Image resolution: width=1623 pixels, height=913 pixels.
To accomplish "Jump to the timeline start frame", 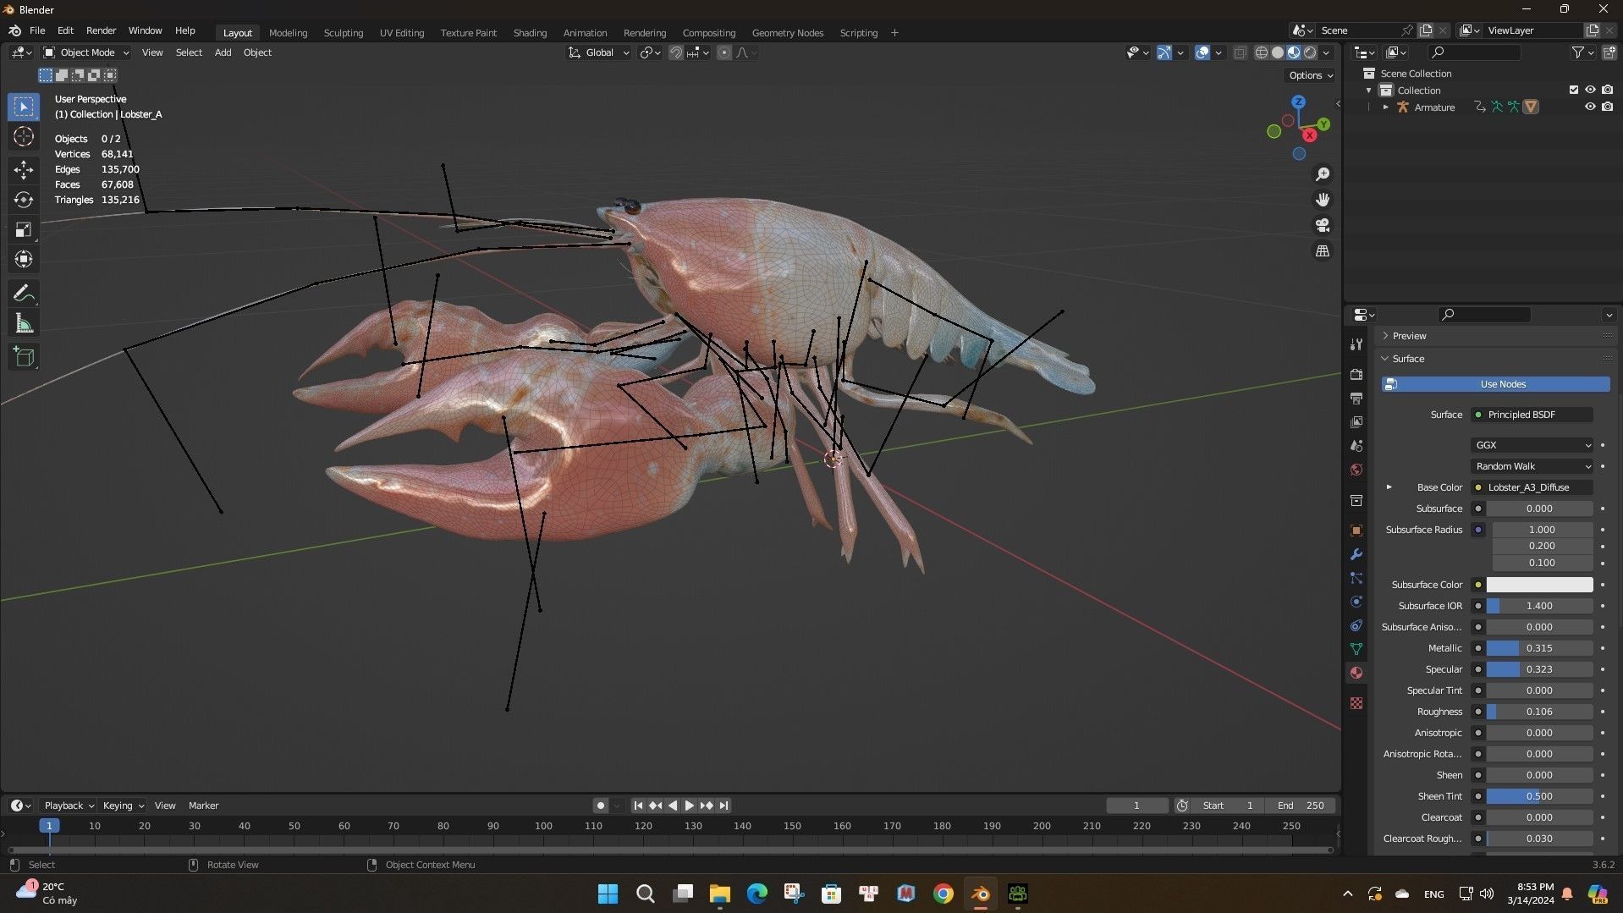I will coord(638,806).
